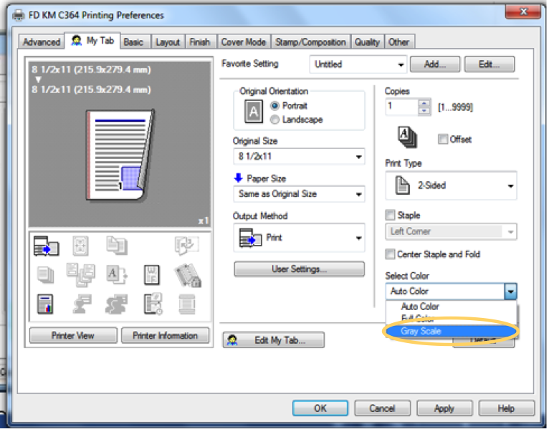Open the Original Size dropdown

[x=298, y=157]
